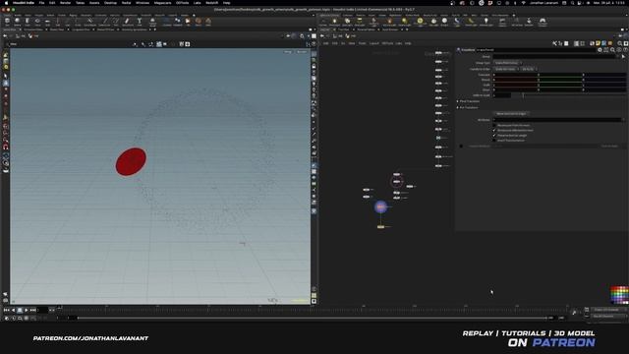Toggle real time playback at timeline bottom-left
Image resolution: width=629 pixels, height=354 pixels.
pos(7,319)
